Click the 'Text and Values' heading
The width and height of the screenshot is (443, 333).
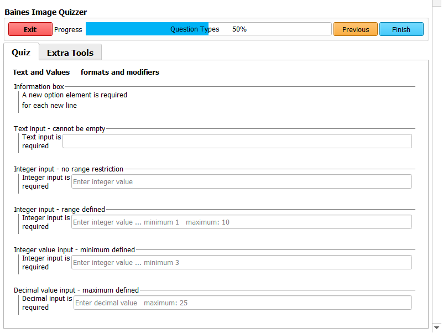pyautogui.click(x=41, y=72)
